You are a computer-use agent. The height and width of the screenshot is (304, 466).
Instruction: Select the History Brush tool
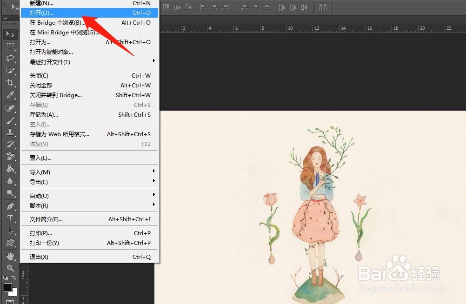point(10,145)
